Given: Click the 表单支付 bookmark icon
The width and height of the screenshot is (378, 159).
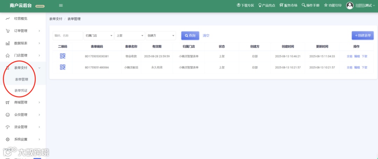Looking at the screenshot, I should (x=7, y=68).
